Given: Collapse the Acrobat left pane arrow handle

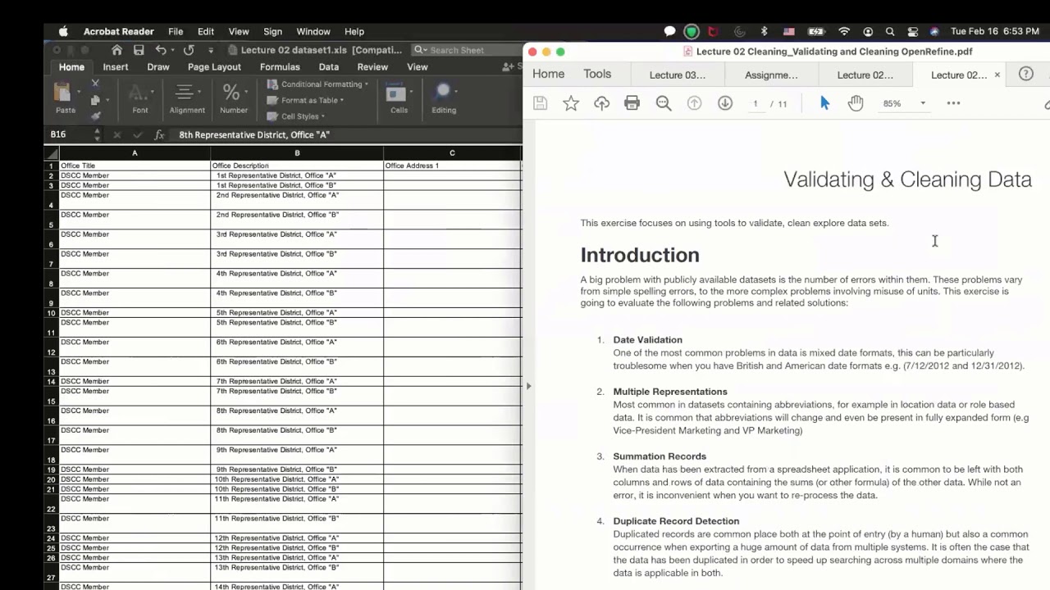Looking at the screenshot, I should coord(528,385).
